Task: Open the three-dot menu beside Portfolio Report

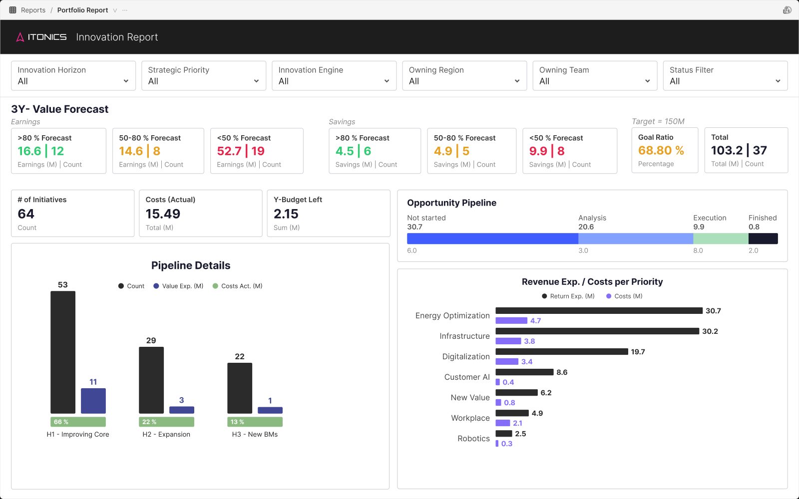Action: [x=125, y=10]
